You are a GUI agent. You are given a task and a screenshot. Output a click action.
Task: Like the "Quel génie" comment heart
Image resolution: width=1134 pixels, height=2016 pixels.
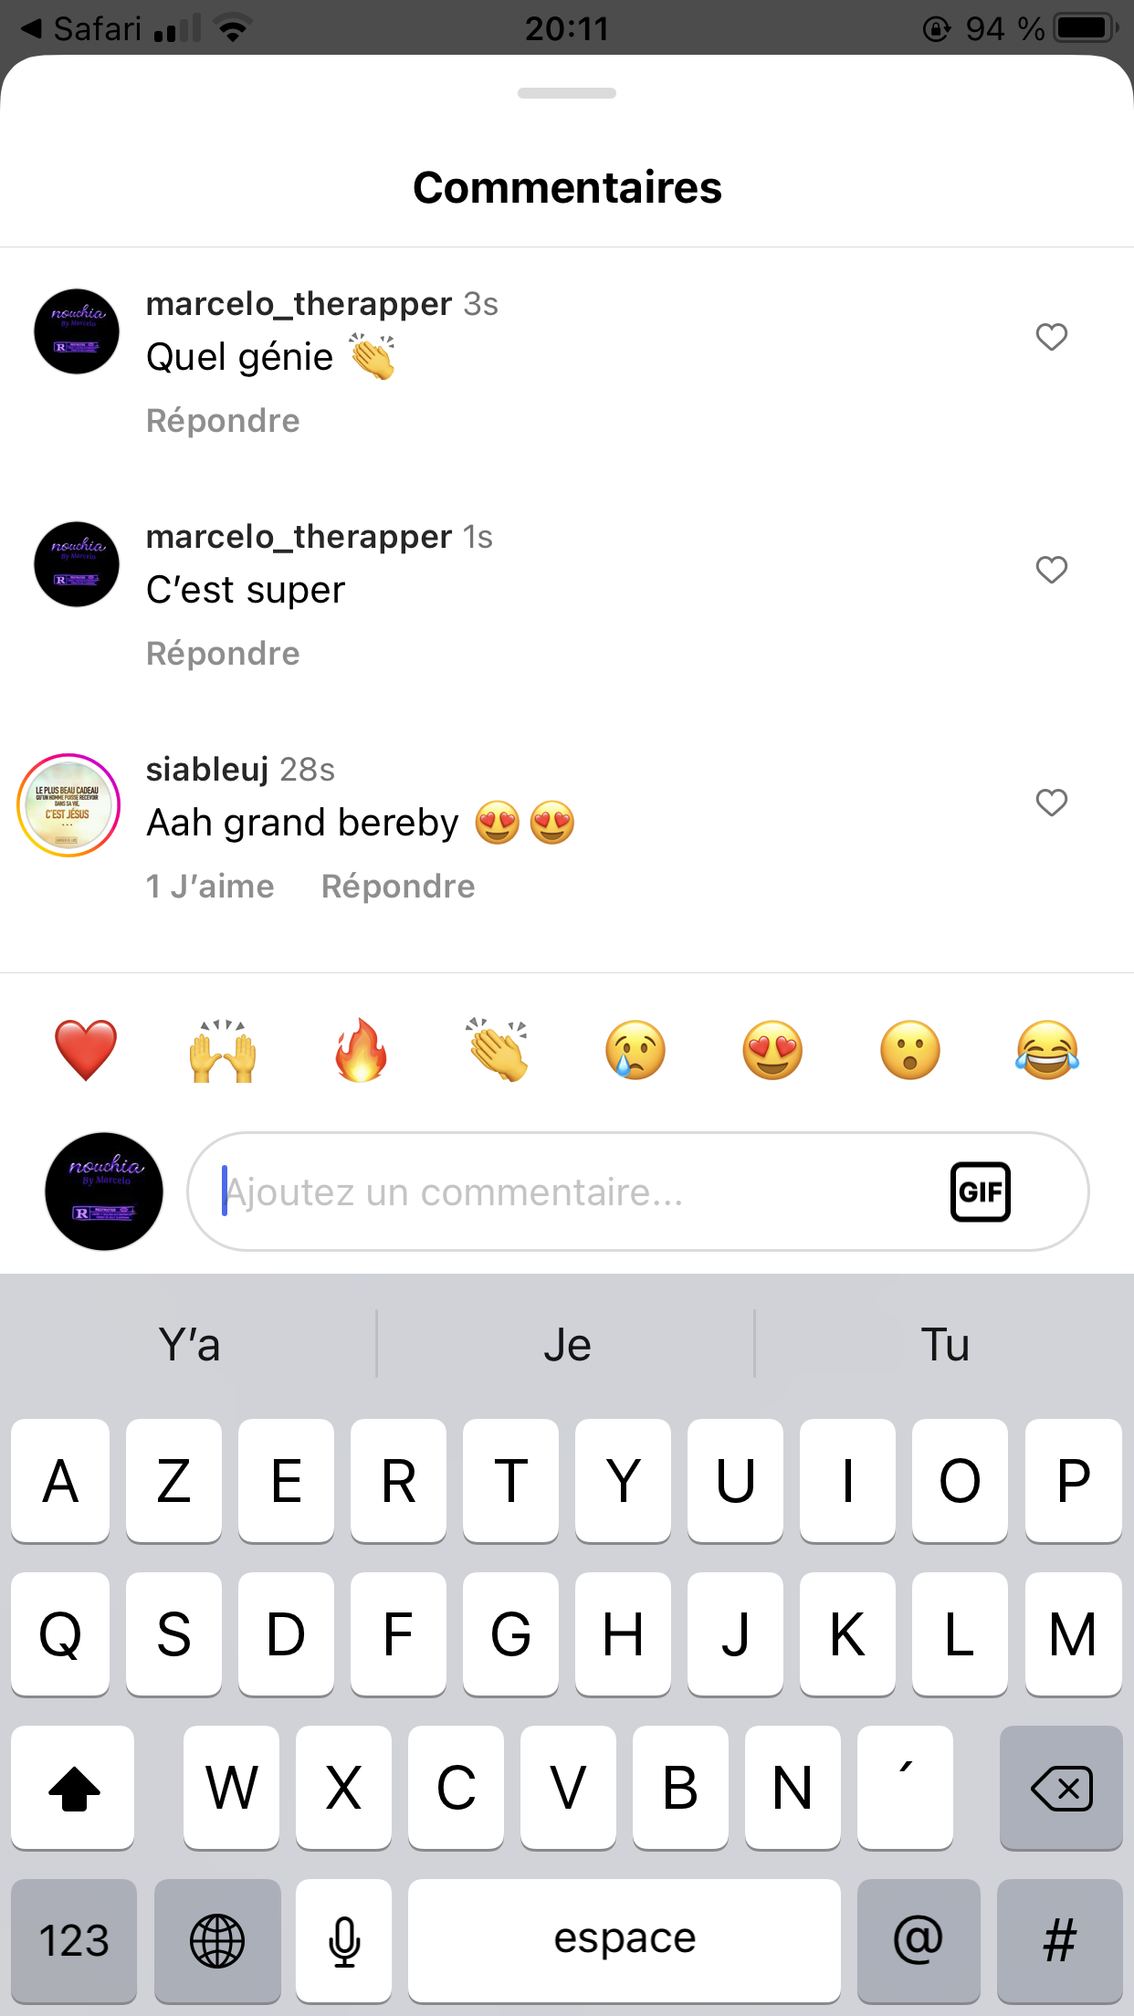[1051, 337]
